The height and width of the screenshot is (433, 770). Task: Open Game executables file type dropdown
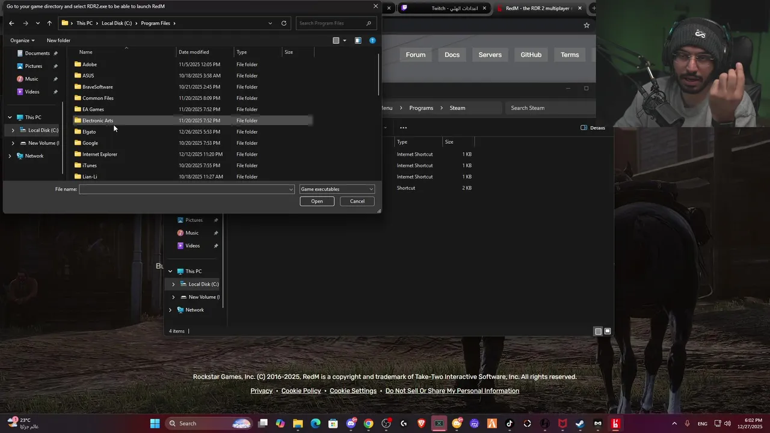[x=337, y=189]
